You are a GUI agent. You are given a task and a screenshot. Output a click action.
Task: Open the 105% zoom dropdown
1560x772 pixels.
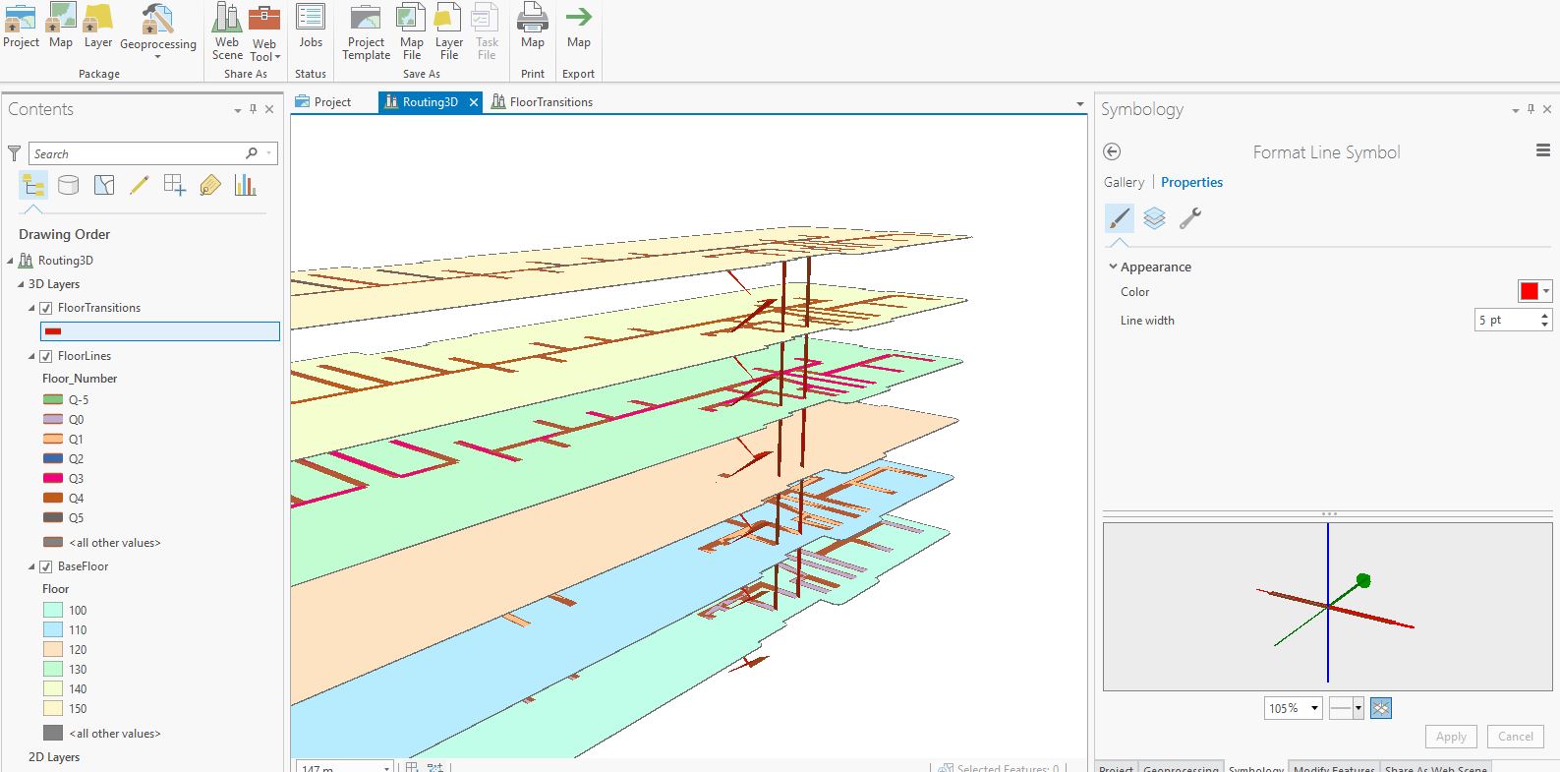1314,708
